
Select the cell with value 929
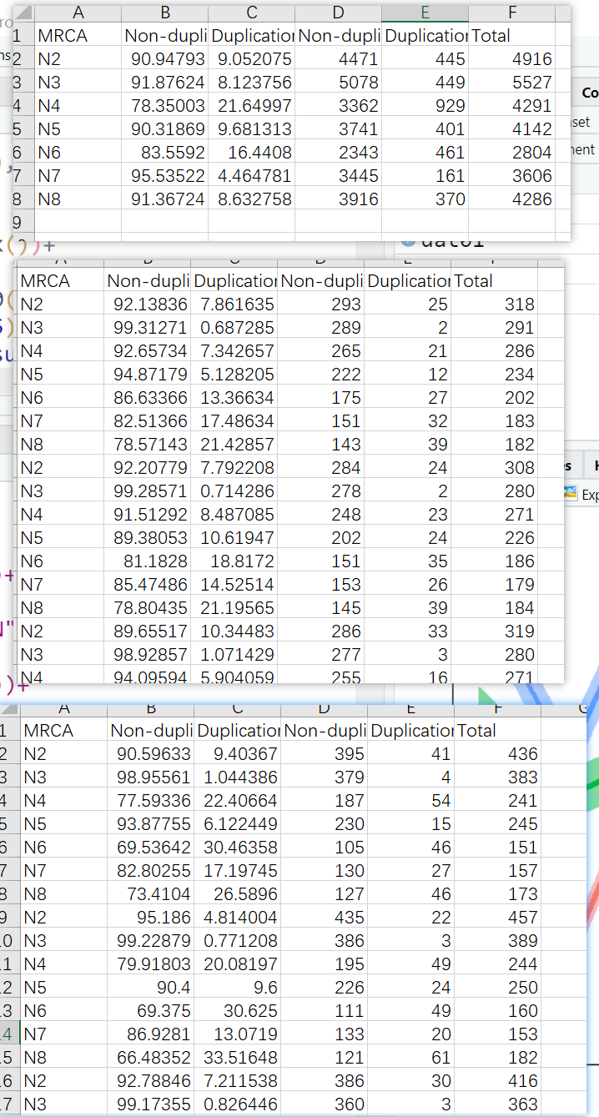[x=425, y=105]
